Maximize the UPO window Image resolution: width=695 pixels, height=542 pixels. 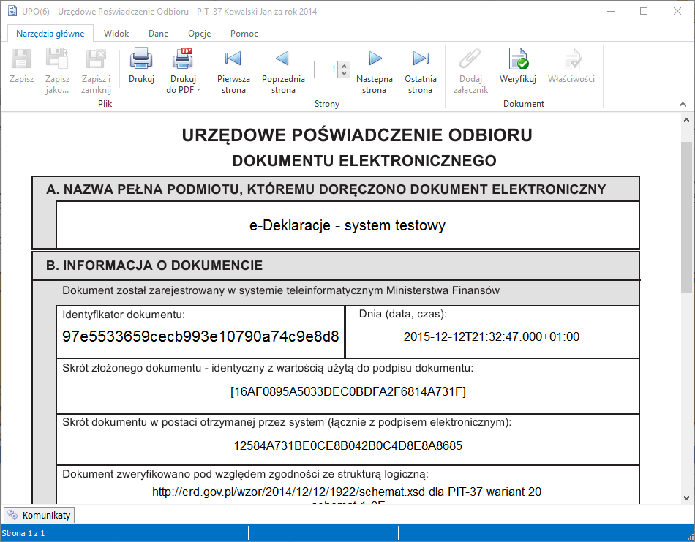[x=644, y=11]
